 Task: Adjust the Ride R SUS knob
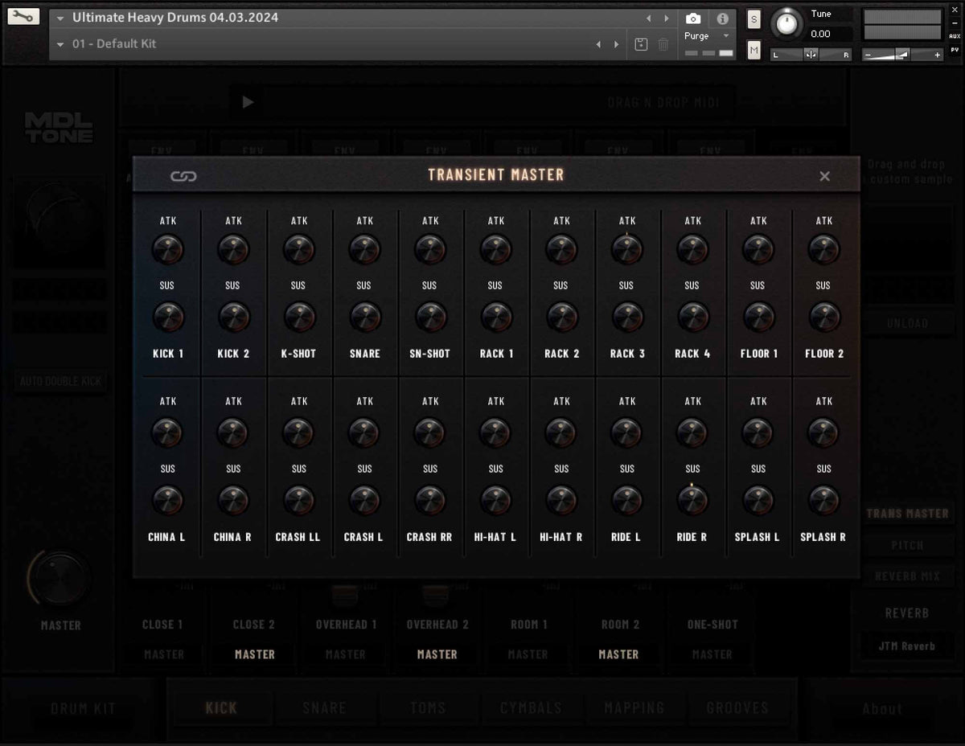tap(692, 501)
